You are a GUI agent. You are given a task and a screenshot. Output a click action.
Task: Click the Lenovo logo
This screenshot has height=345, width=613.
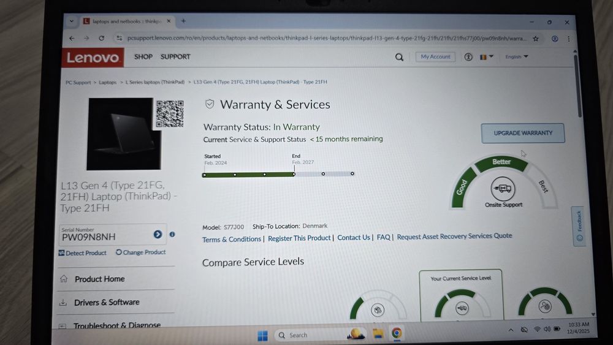(93, 58)
